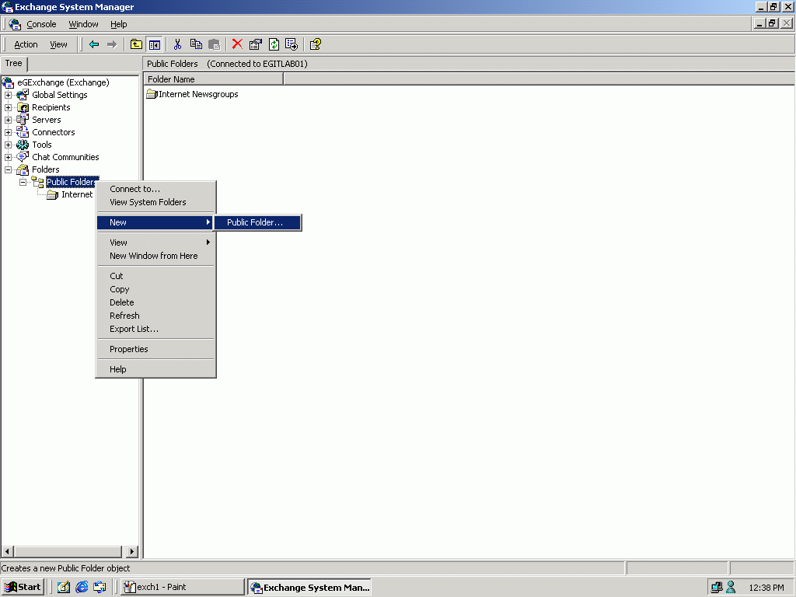The image size is (796, 597).
Task: Select Recipients label in the tree
Action: click(x=51, y=107)
